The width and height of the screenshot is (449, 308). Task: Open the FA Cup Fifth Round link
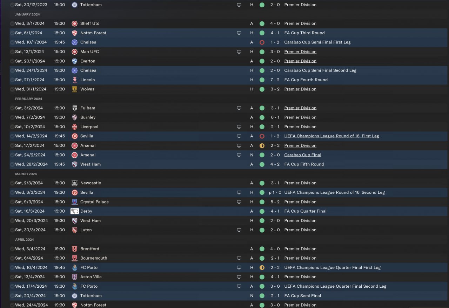coord(304,164)
